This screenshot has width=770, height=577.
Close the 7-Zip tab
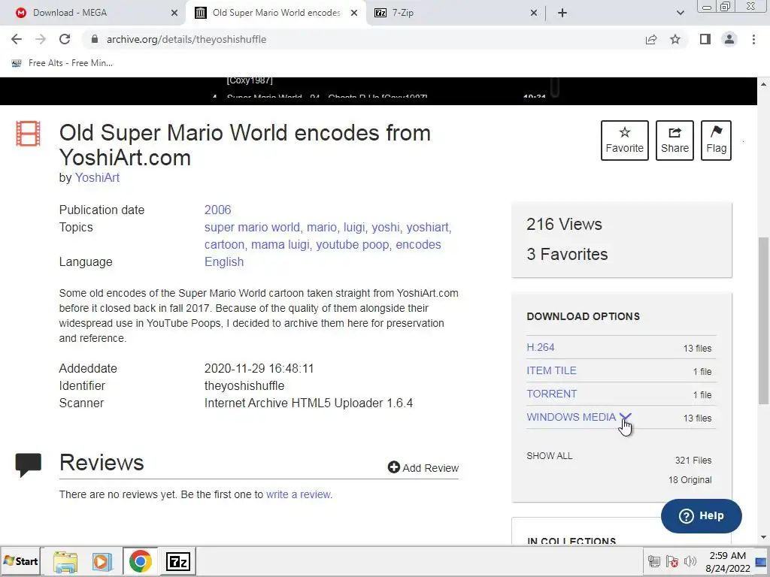(534, 13)
